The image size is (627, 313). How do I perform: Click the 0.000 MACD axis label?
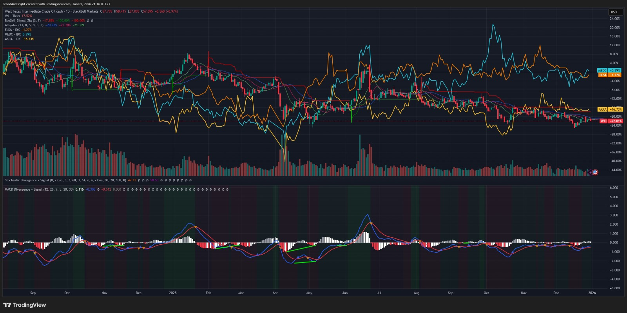(x=614, y=243)
